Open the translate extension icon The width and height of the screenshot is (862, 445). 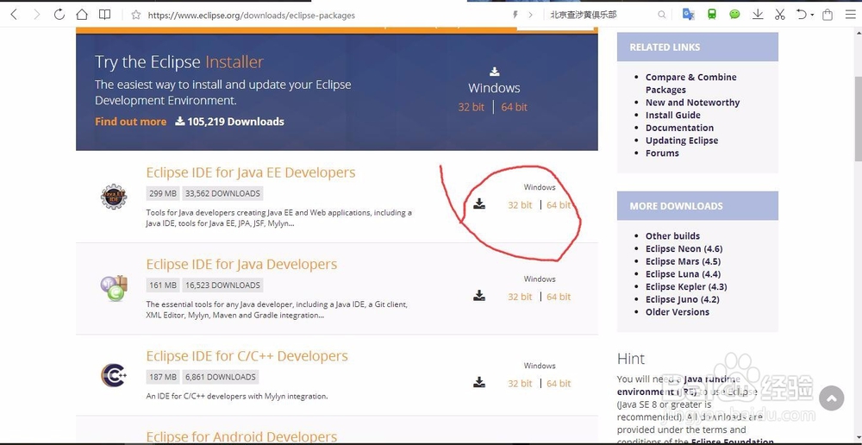tap(688, 15)
